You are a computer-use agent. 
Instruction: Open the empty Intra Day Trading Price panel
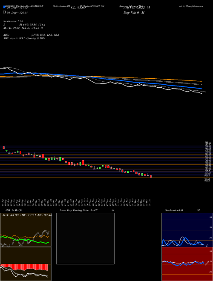(85, 238)
